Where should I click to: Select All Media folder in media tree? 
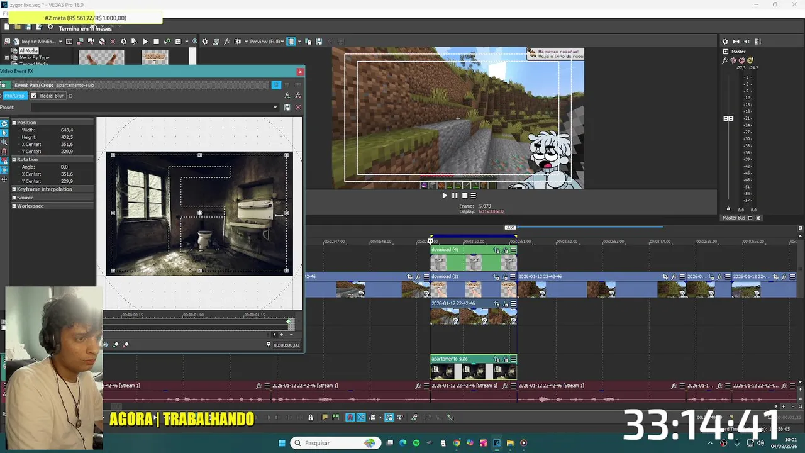pyautogui.click(x=28, y=51)
